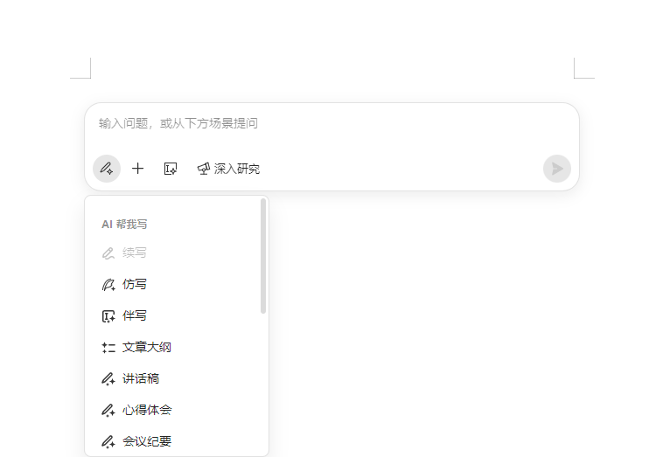This screenshot has height=457, width=649.
Task: Select 续写 from the AI menu
Action: (177, 253)
